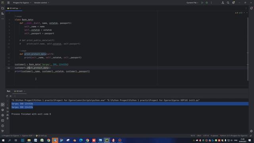Screen dimensions: 254x143
Task: Open the notifications bell
Action: point(251,8)
